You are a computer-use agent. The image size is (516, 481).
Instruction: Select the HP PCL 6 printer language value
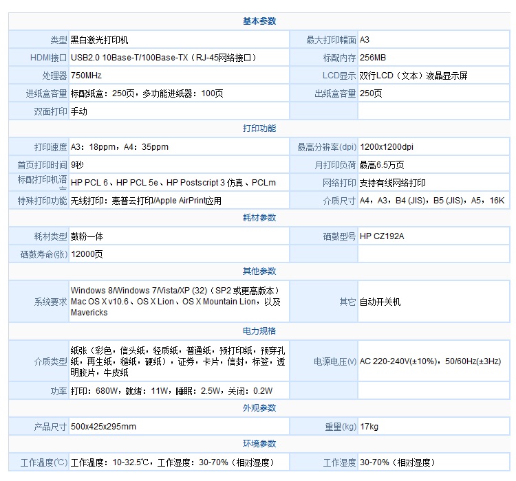173,183
